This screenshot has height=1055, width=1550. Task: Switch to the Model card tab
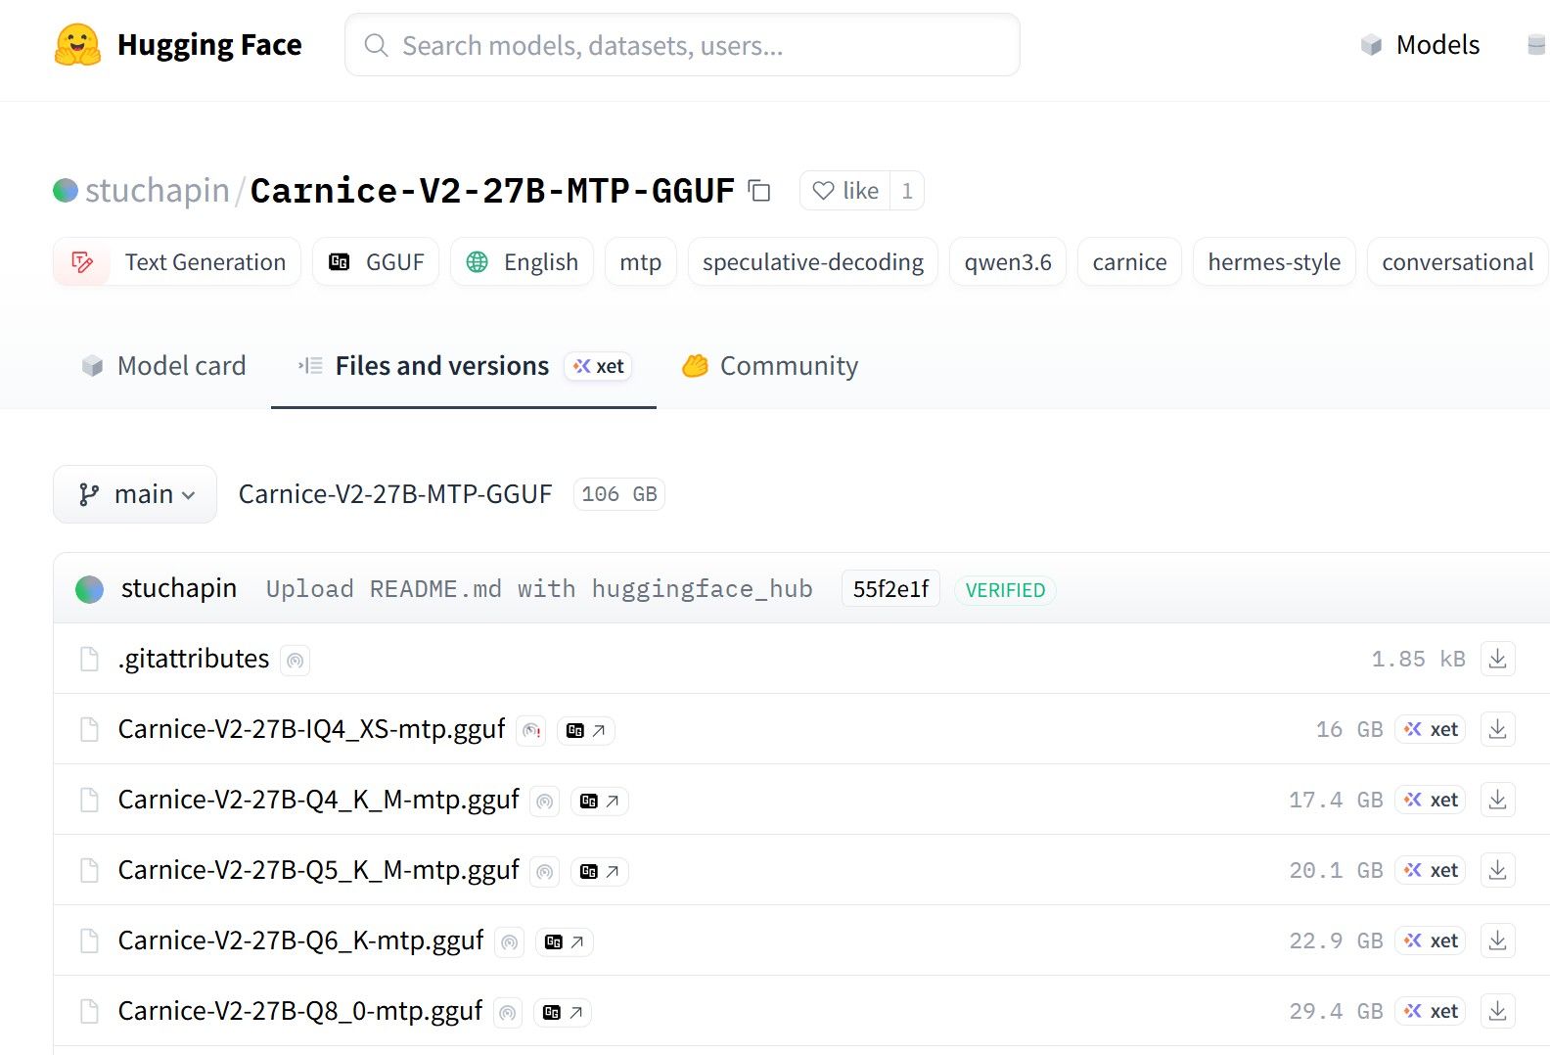(x=163, y=366)
